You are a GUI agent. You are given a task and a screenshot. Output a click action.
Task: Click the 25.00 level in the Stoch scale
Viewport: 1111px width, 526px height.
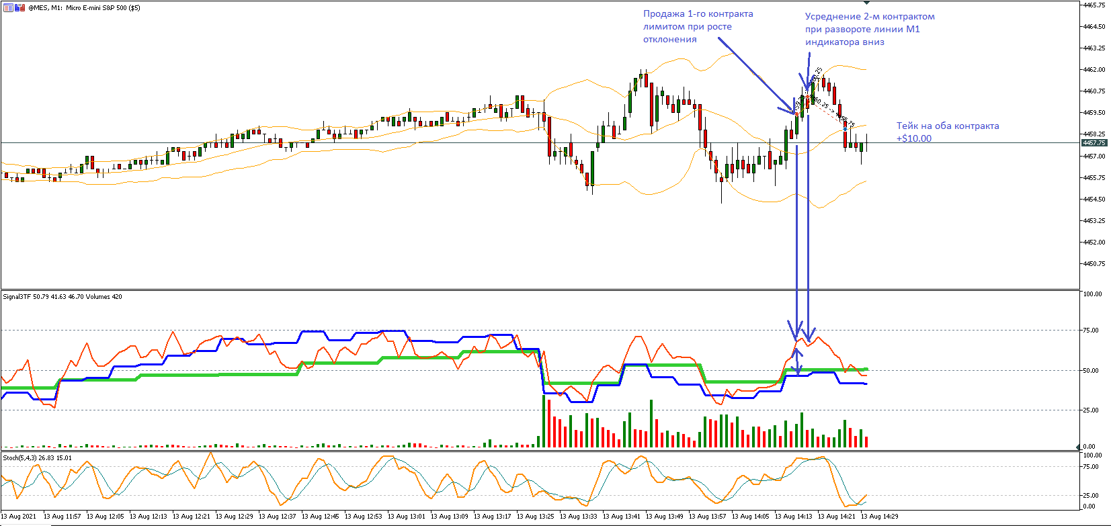point(1092,495)
